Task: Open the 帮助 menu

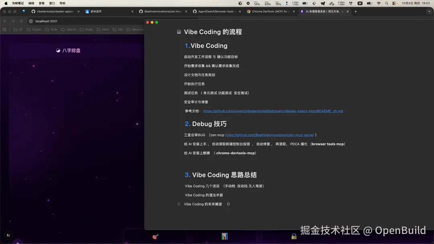Action: pos(63,3)
